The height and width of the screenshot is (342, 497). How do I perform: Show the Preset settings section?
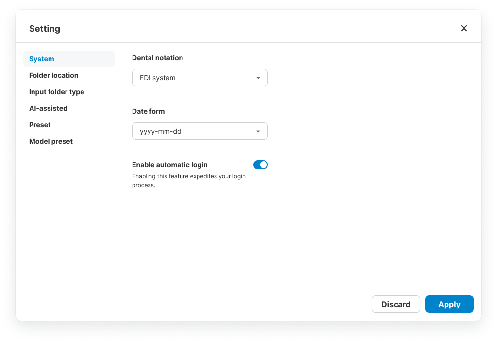click(x=40, y=125)
